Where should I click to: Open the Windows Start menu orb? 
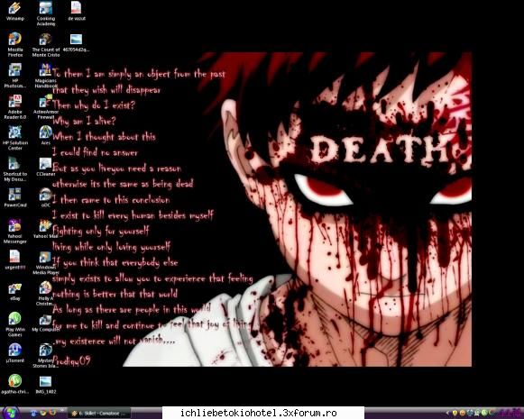click(10, 413)
